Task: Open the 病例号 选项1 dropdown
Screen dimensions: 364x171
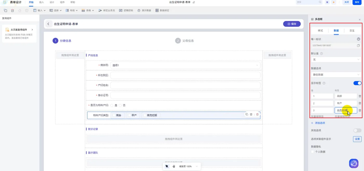Action: coord(185,65)
